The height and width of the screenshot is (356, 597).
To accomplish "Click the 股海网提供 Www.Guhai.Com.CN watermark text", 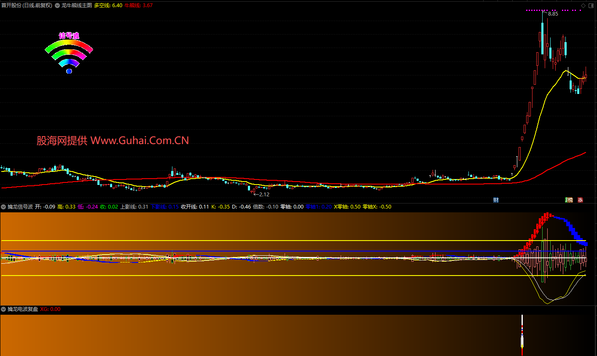I will tap(113, 141).
